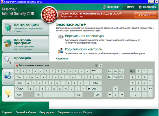Open Карантин from the quarantine icon

click(x=104, y=7)
